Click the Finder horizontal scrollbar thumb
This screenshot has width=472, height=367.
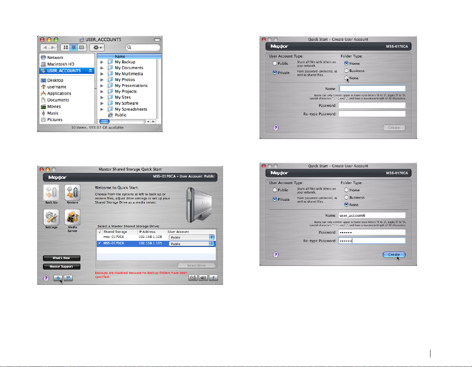104,121
